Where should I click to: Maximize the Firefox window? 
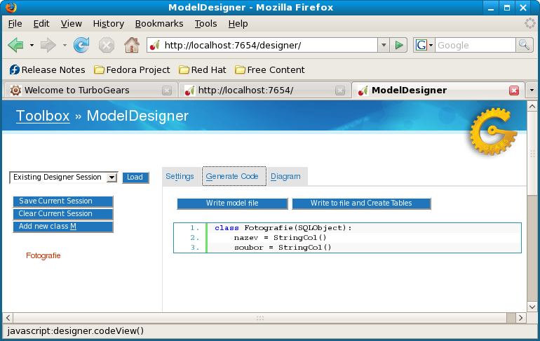click(507, 8)
